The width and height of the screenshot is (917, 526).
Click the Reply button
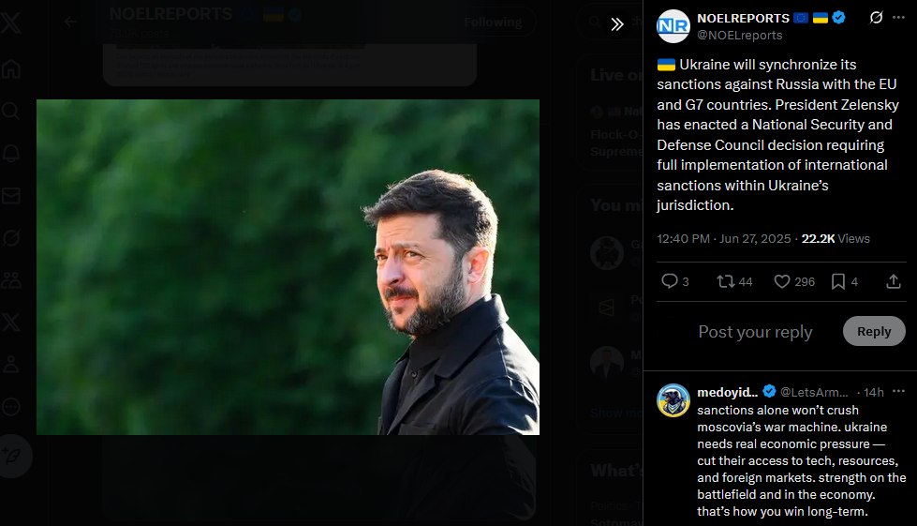[x=874, y=331]
